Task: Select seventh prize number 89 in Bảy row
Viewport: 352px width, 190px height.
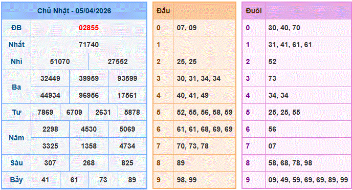Action: pyautogui.click(x=132, y=180)
